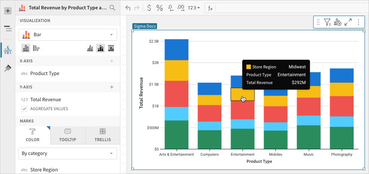The width and height of the screenshot is (369, 174).
Task: Open the format paintbrush panel
Action: click(8, 68)
